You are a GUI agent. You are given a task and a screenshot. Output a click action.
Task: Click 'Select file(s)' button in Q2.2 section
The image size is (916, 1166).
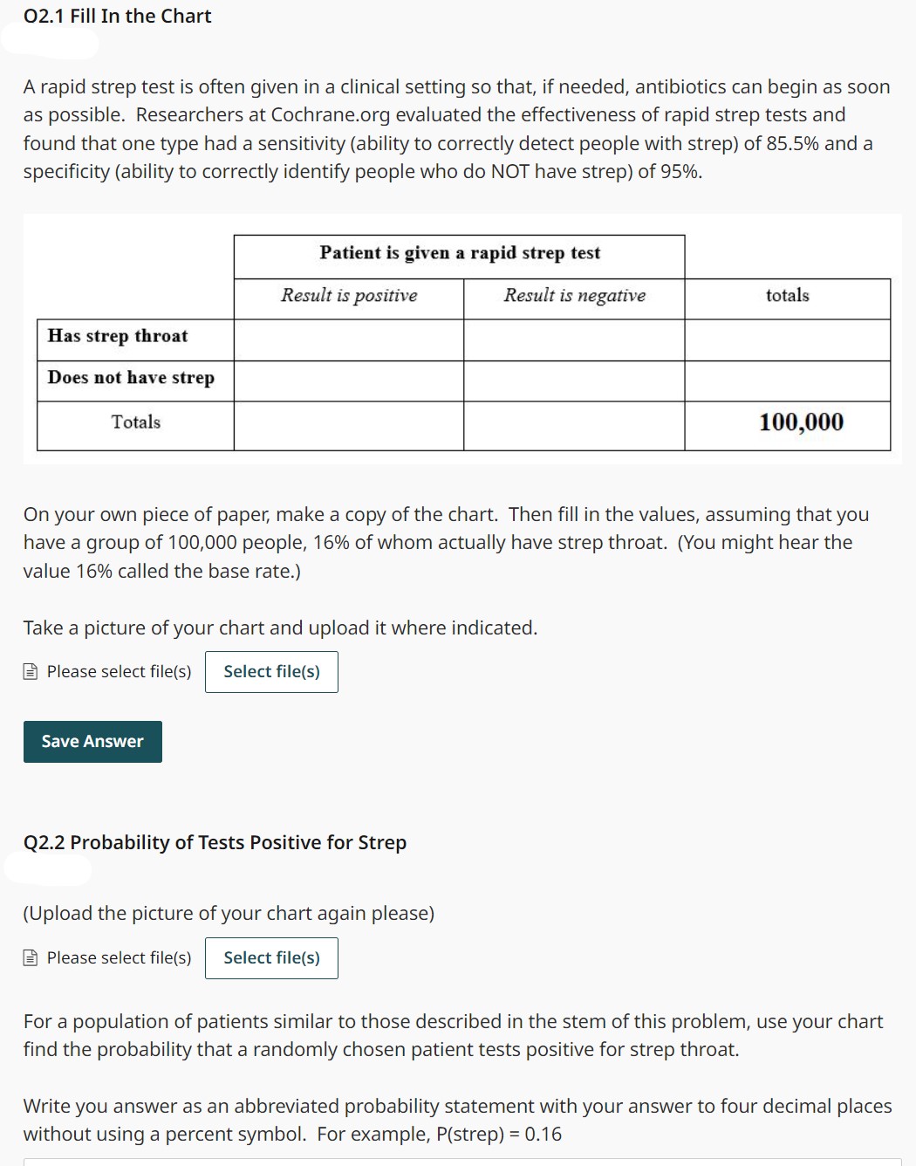[271, 958]
